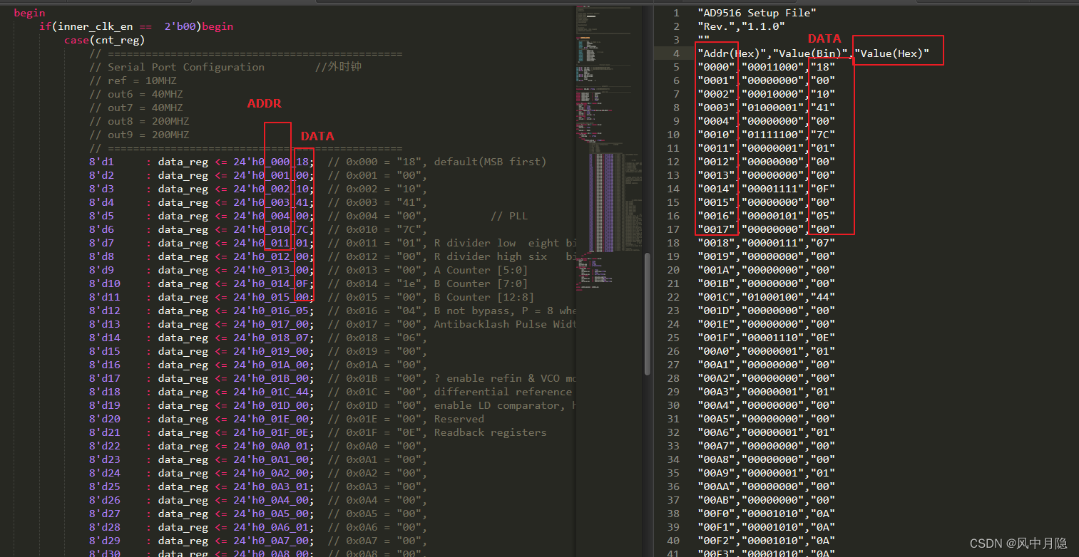
Task: Click line number 30 in right pane
Action: pos(674,405)
